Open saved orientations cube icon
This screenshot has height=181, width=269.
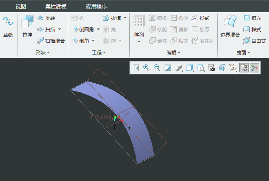coord(189,68)
